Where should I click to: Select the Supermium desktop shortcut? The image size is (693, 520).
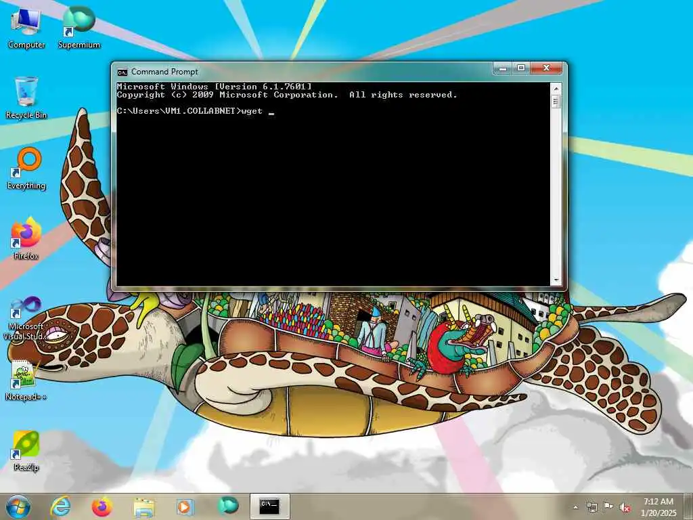click(x=79, y=28)
